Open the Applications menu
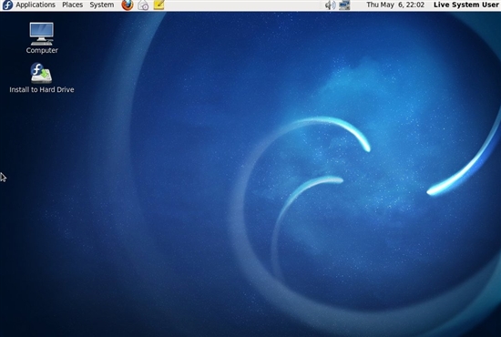Image resolution: width=501 pixels, height=337 pixels. coord(36,5)
